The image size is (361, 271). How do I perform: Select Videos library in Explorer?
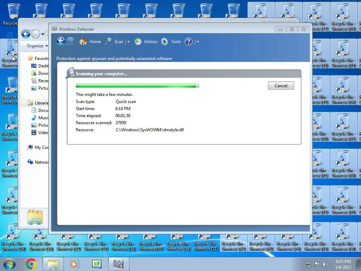tap(39, 133)
